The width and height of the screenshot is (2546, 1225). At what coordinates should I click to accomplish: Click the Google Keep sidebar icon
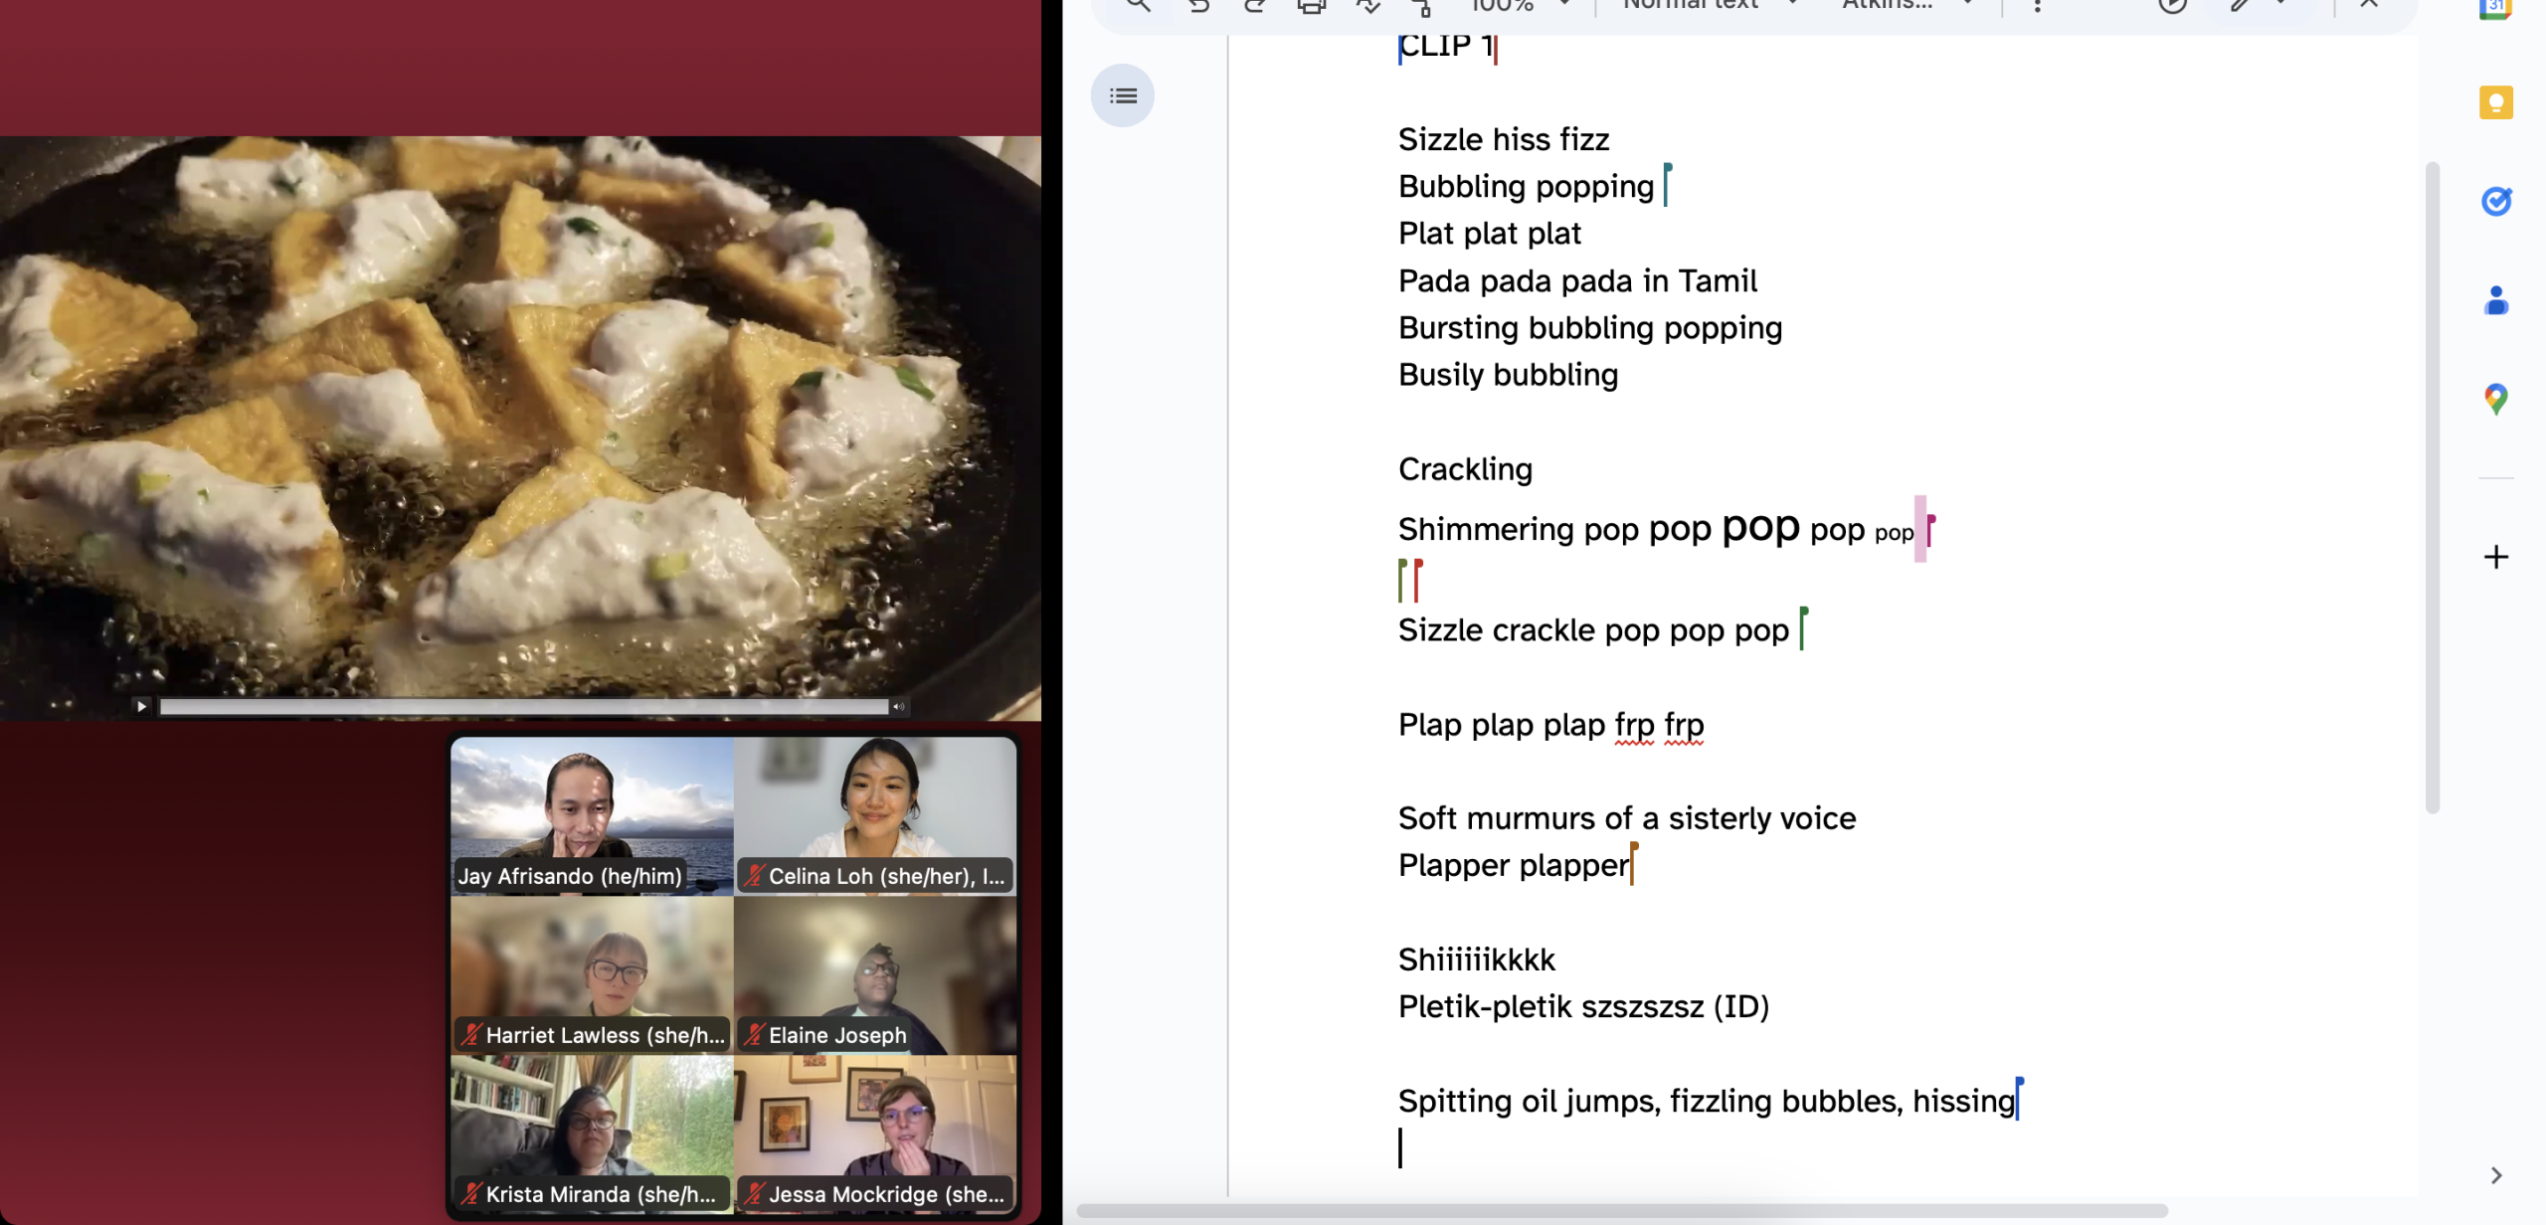2495,102
